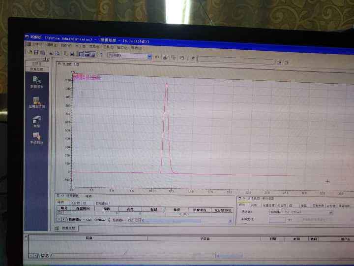The height and width of the screenshot is (266, 354).
Task: Click the 子信息 column header in message log
Action: (205, 238)
